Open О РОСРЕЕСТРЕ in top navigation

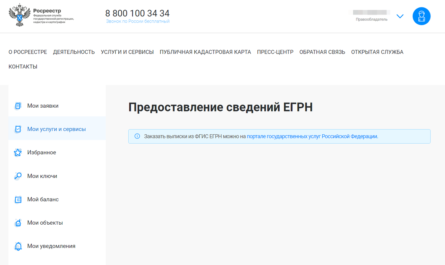tap(28, 52)
